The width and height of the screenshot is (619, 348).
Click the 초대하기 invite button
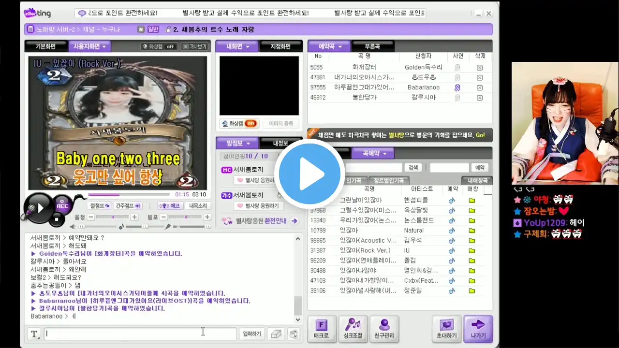tap(447, 329)
